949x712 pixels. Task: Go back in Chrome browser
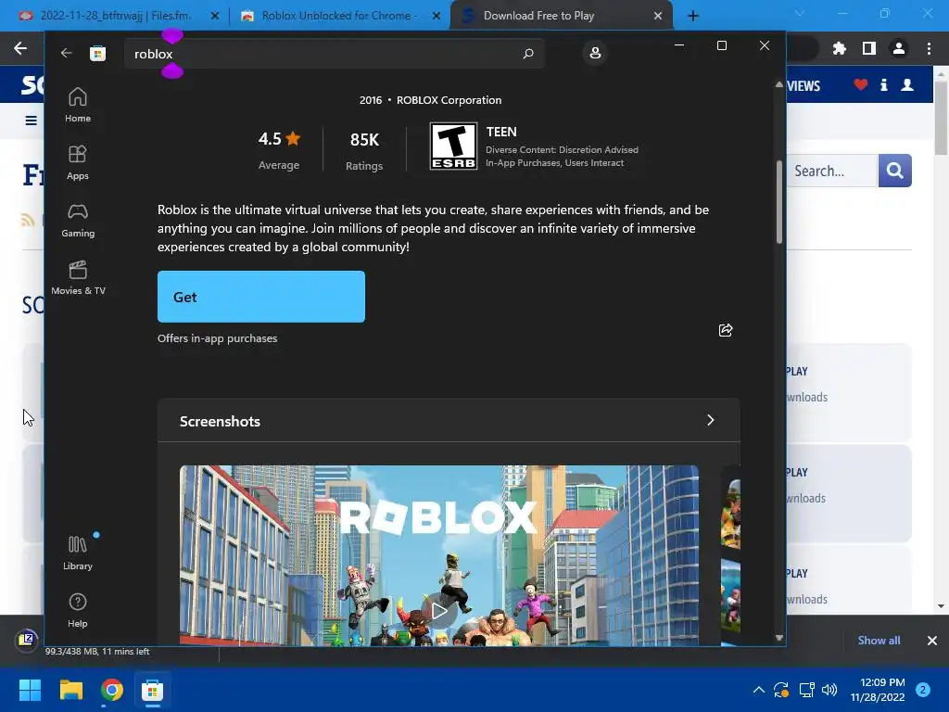click(x=20, y=48)
